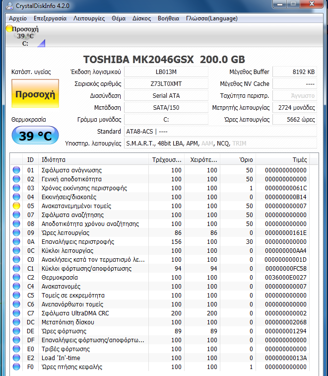Select the Κύκλοι φόρτωσης/αποφόρτωσης row text

click(x=86, y=269)
